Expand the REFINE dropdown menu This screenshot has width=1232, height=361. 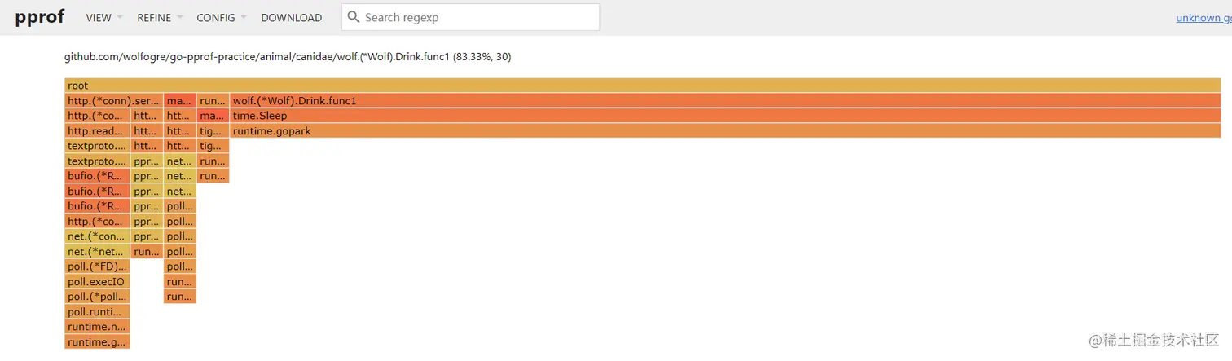(160, 17)
